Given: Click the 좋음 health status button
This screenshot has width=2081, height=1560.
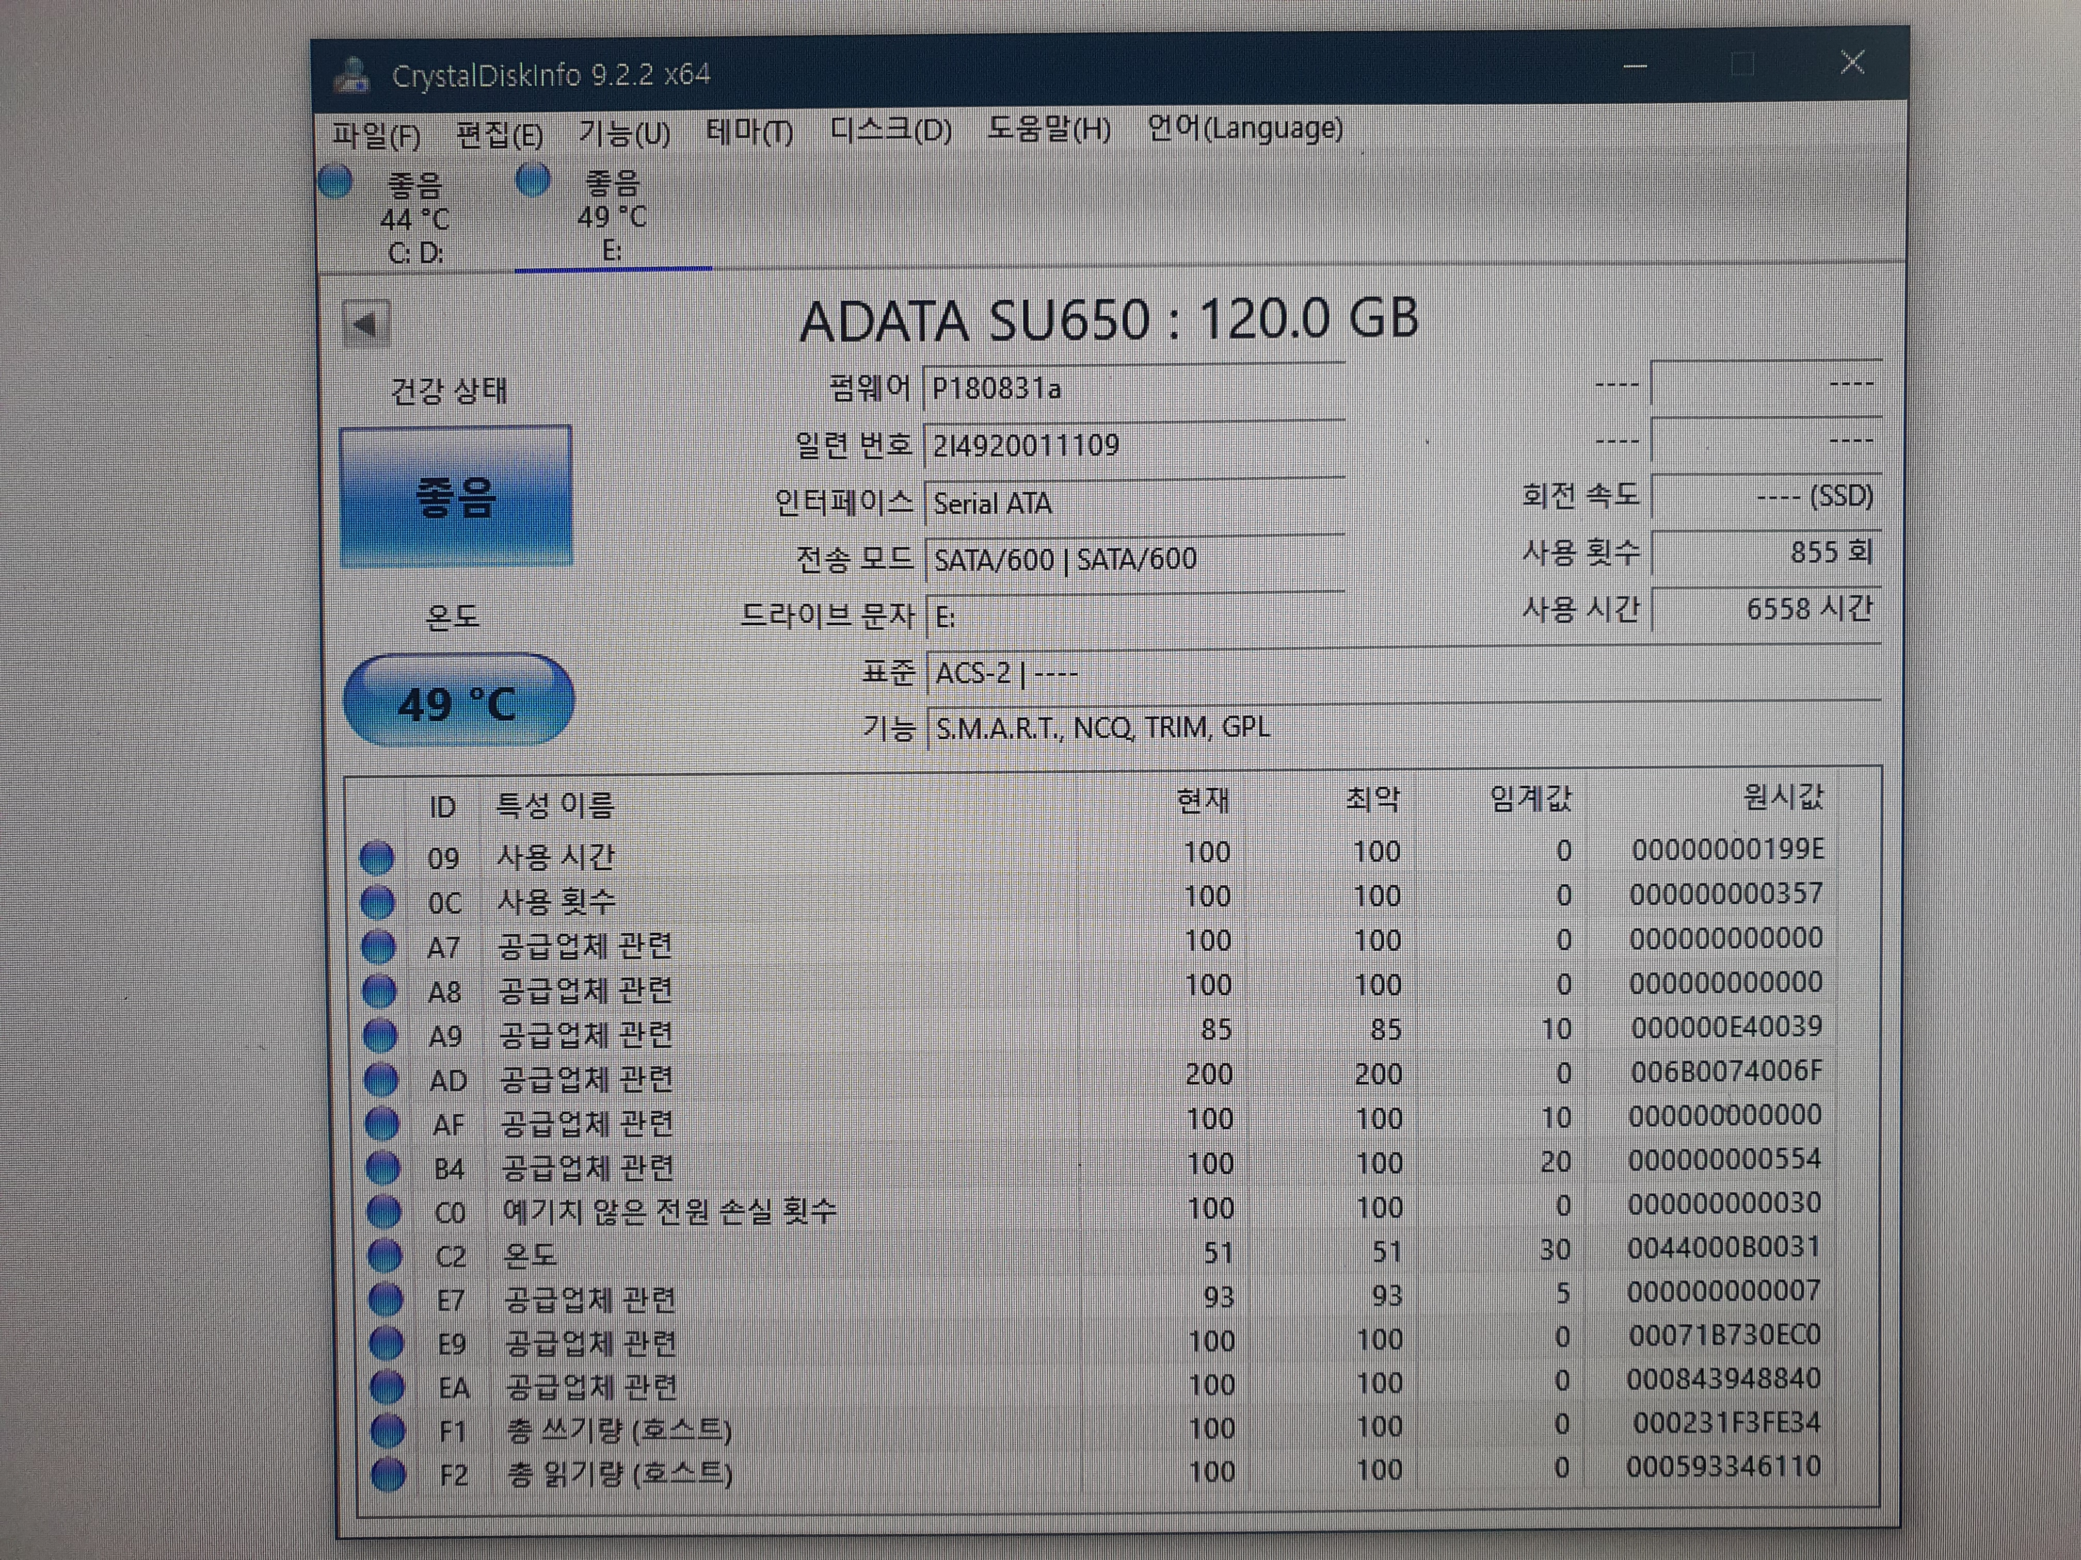Looking at the screenshot, I should tap(456, 497).
